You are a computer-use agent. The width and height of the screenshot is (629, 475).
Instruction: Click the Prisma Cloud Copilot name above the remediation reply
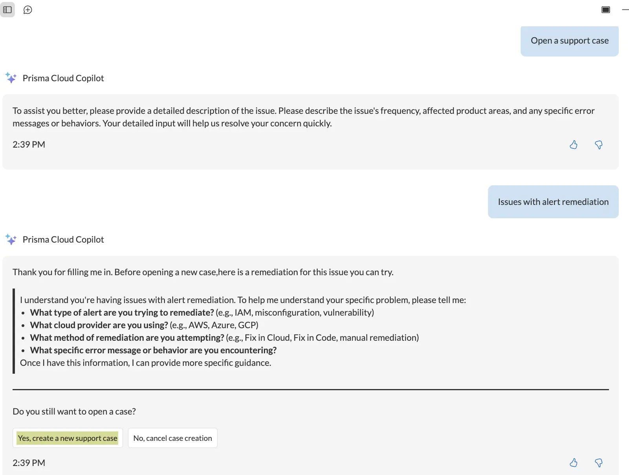(x=63, y=239)
